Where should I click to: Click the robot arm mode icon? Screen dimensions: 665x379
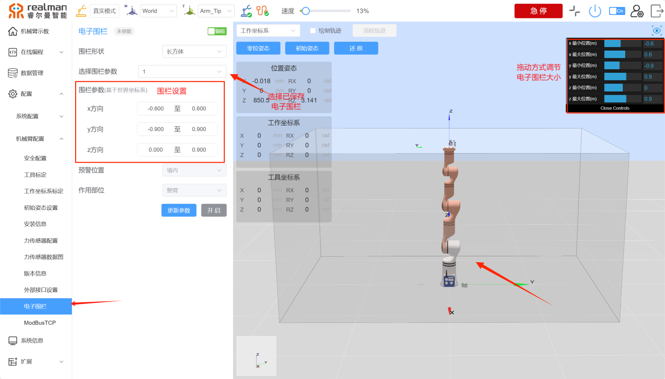(x=81, y=11)
